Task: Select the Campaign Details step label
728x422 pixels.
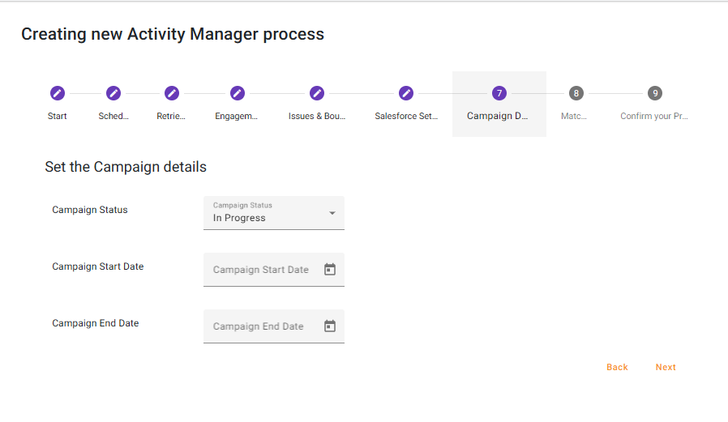Action: [x=498, y=116]
